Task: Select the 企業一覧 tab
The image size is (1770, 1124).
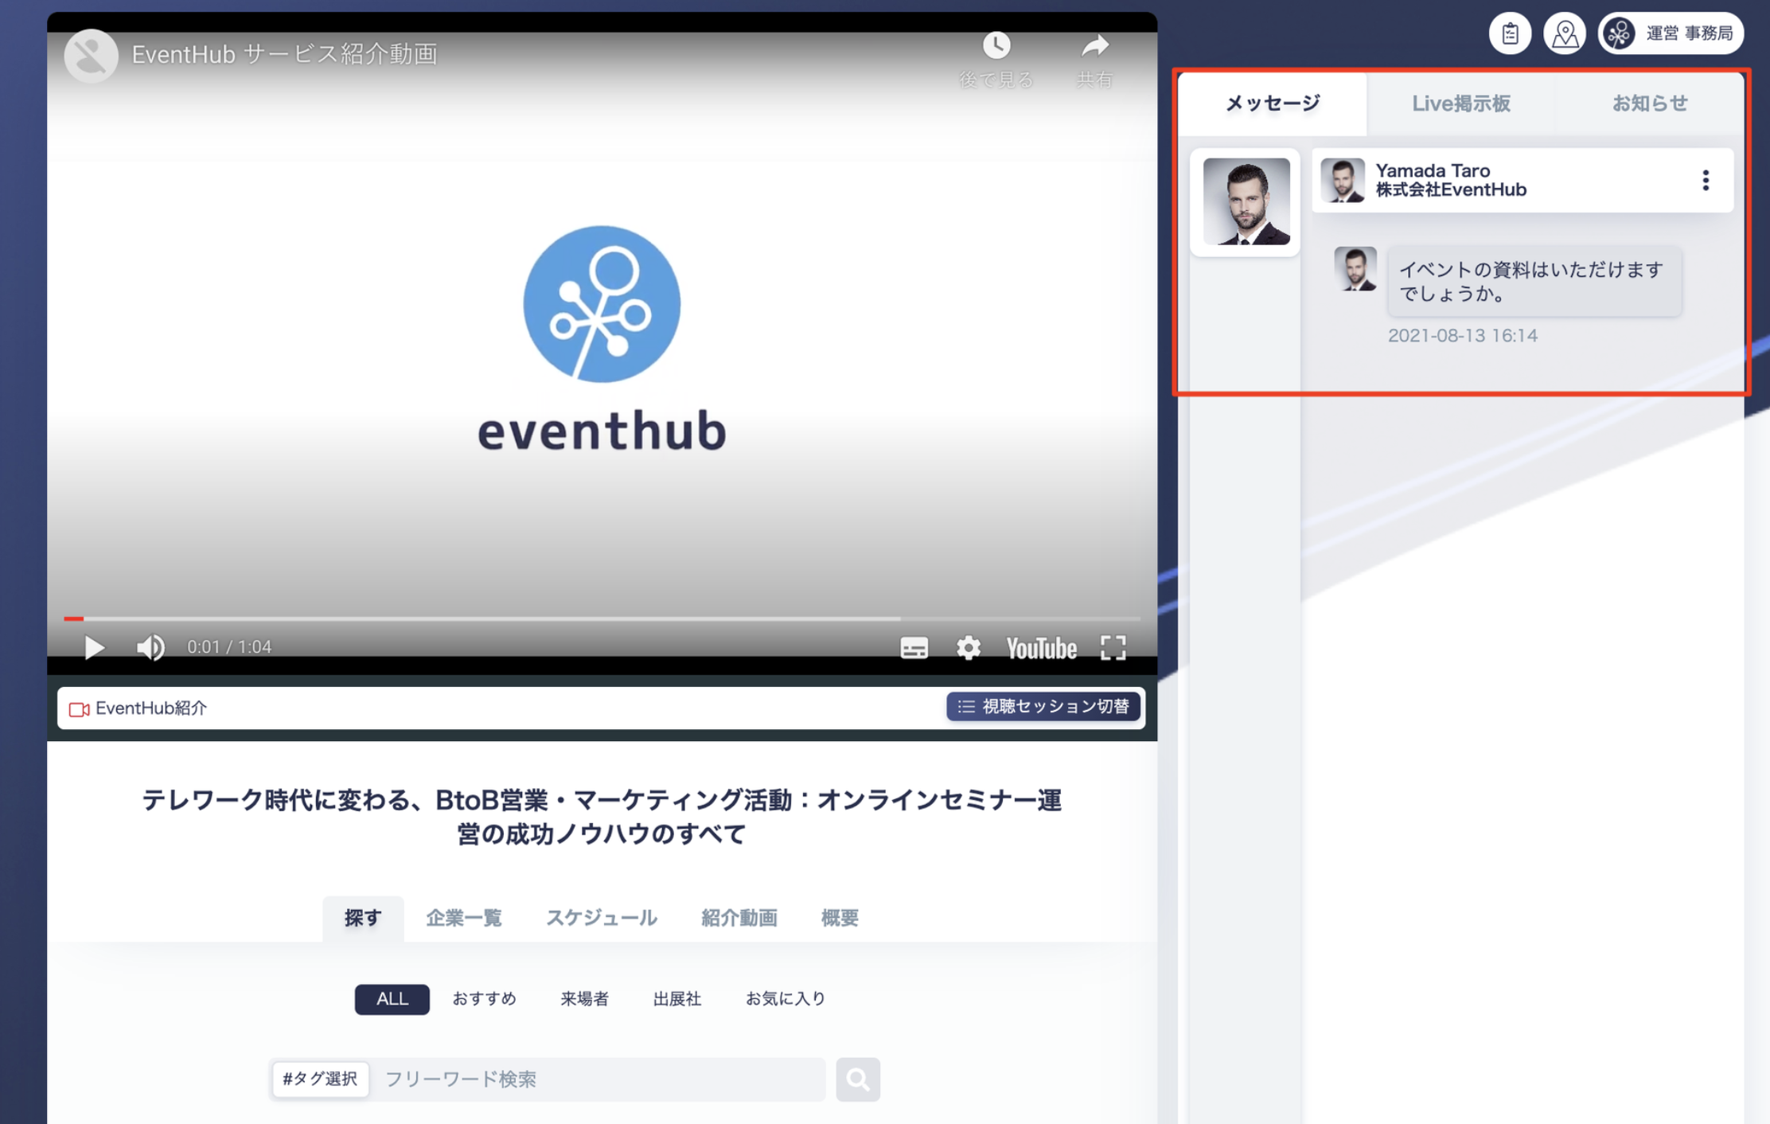Action: pos(464,918)
